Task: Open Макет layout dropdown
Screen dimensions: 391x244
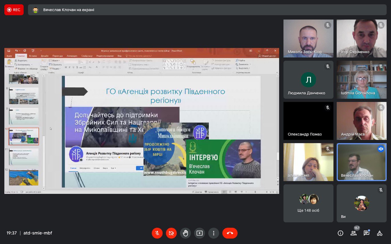Action: pos(54,61)
